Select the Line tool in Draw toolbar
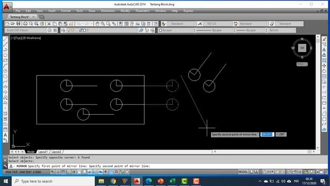Image resolution: width=330 pixels, height=186 pixels. click(5, 39)
